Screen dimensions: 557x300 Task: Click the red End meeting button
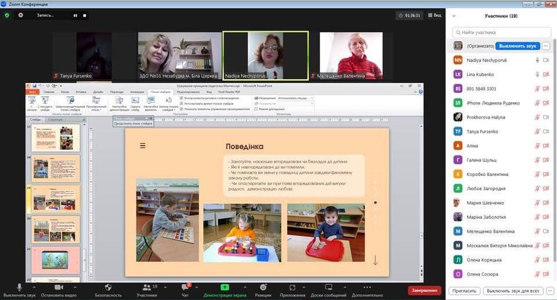425,290
